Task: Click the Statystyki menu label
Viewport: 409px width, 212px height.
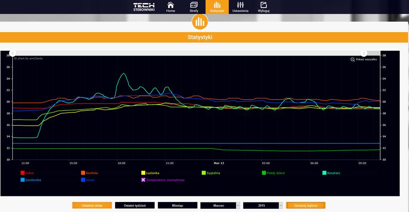Action: click(217, 11)
